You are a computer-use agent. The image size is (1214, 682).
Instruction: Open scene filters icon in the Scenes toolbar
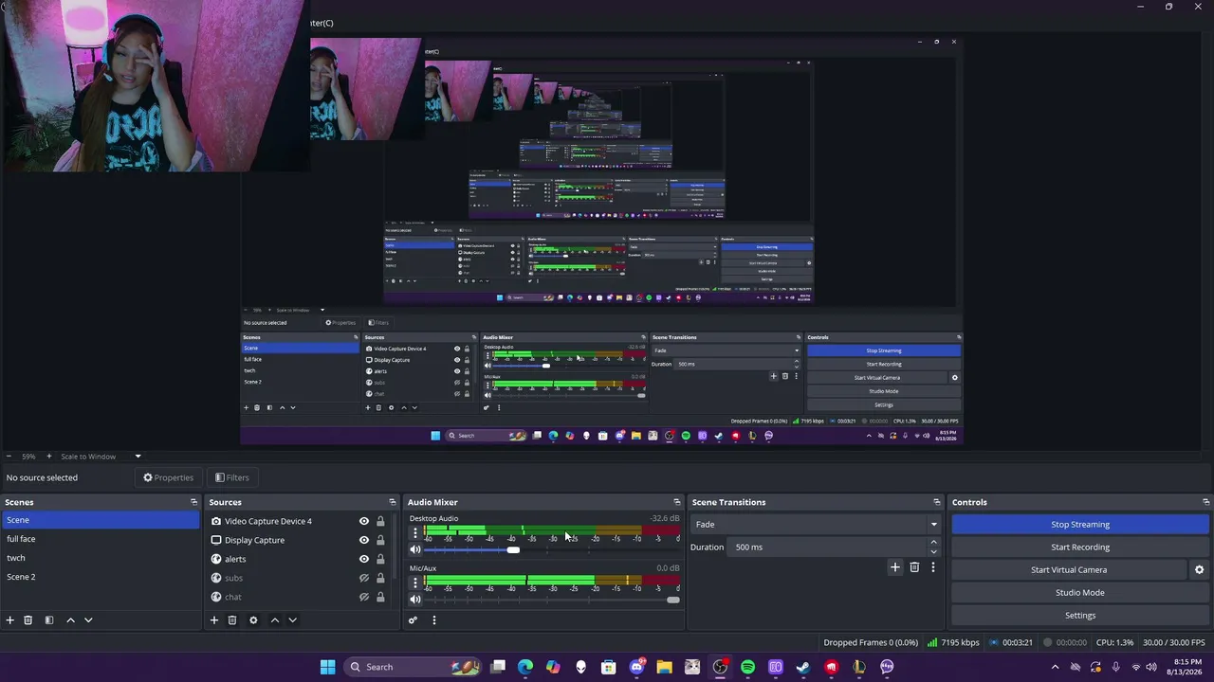click(x=48, y=620)
